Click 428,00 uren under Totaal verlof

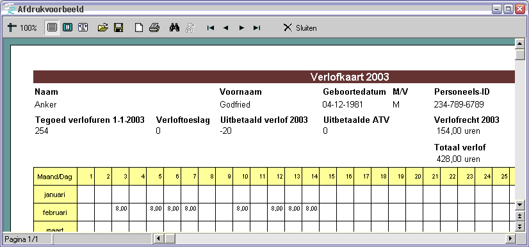click(458, 159)
